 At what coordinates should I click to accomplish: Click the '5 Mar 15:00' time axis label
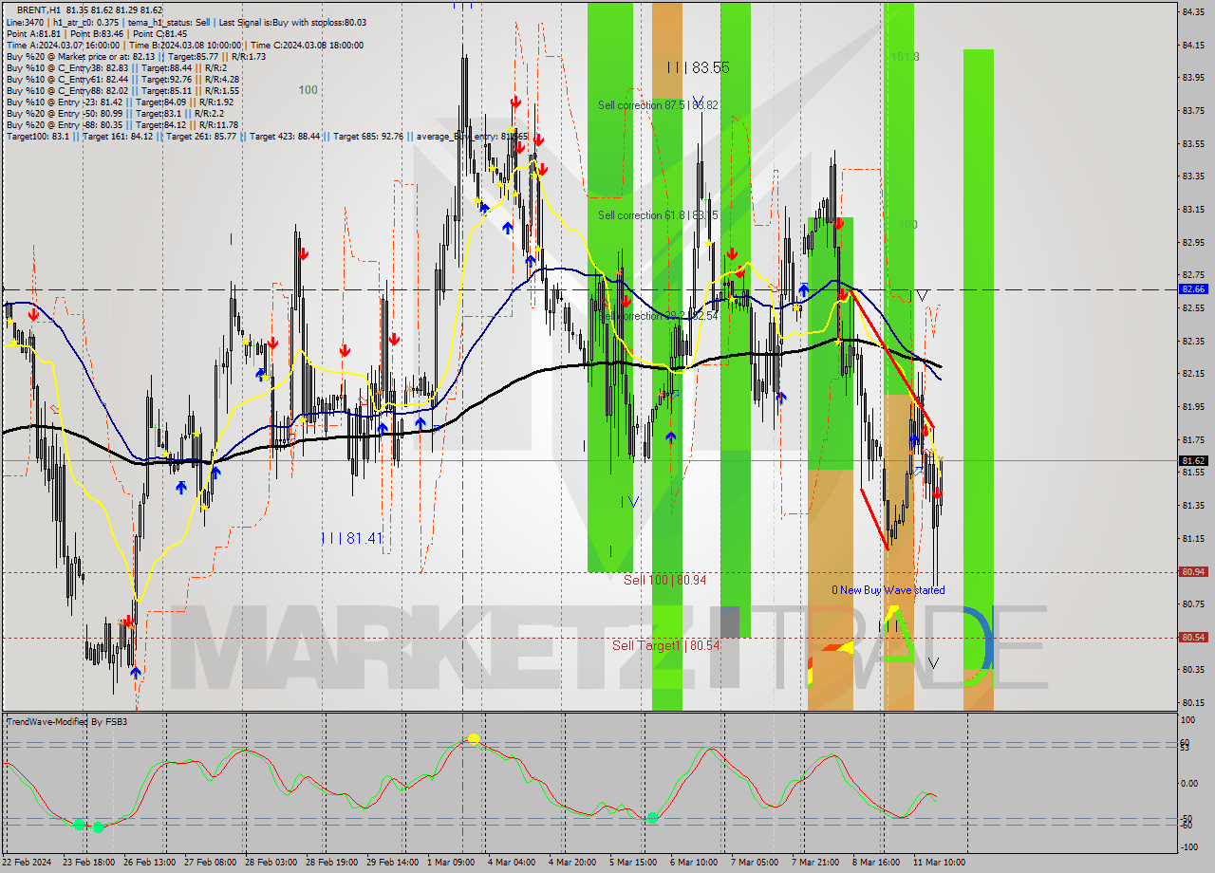click(633, 862)
